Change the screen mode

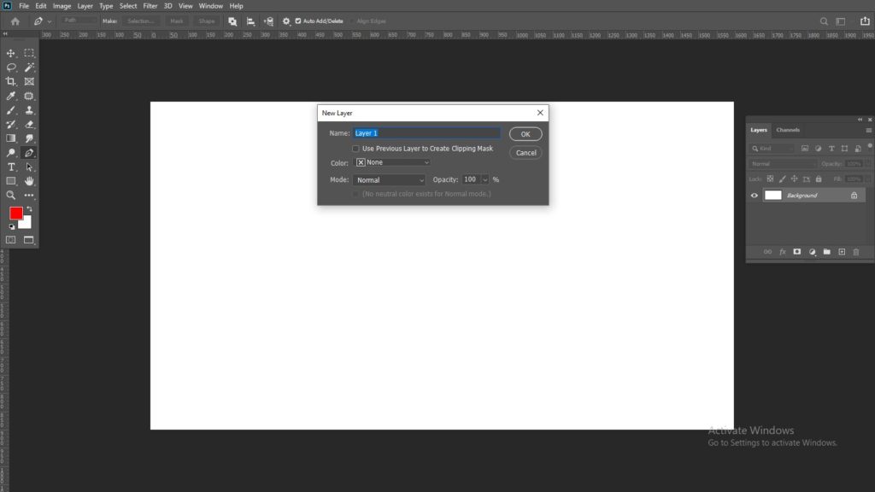point(28,240)
